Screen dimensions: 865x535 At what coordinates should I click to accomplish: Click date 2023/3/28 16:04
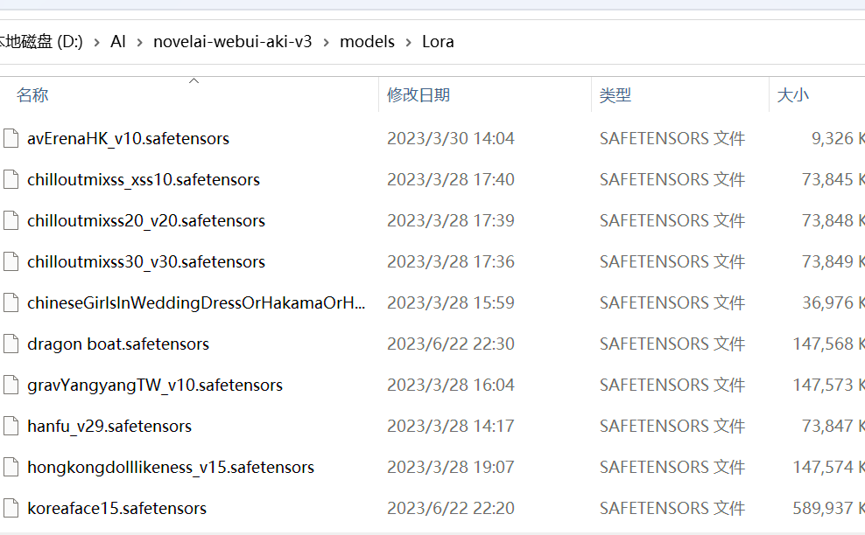point(451,385)
